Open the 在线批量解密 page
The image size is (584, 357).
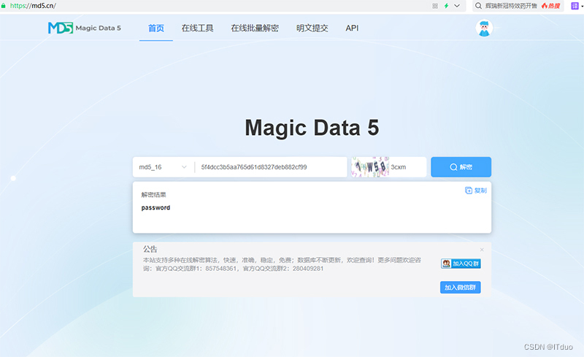[255, 28]
